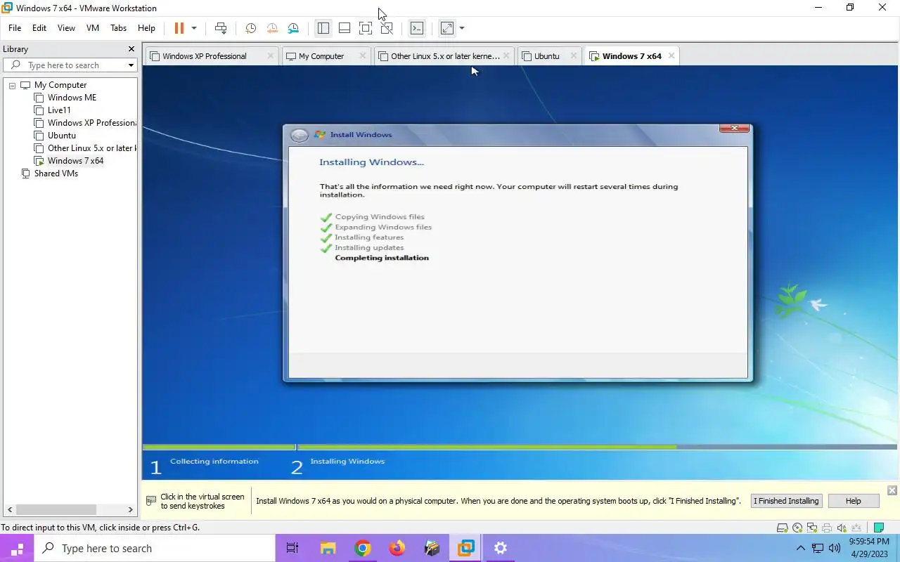
Task: Open the snapshot manager
Action: pos(293,28)
